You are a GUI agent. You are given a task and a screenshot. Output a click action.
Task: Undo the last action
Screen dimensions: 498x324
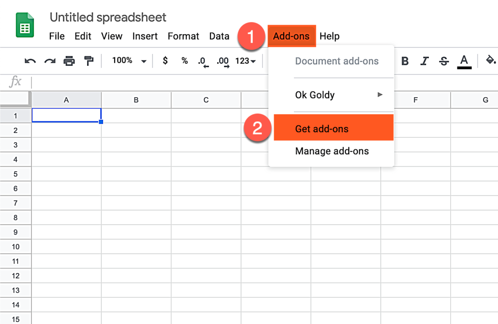click(30, 60)
